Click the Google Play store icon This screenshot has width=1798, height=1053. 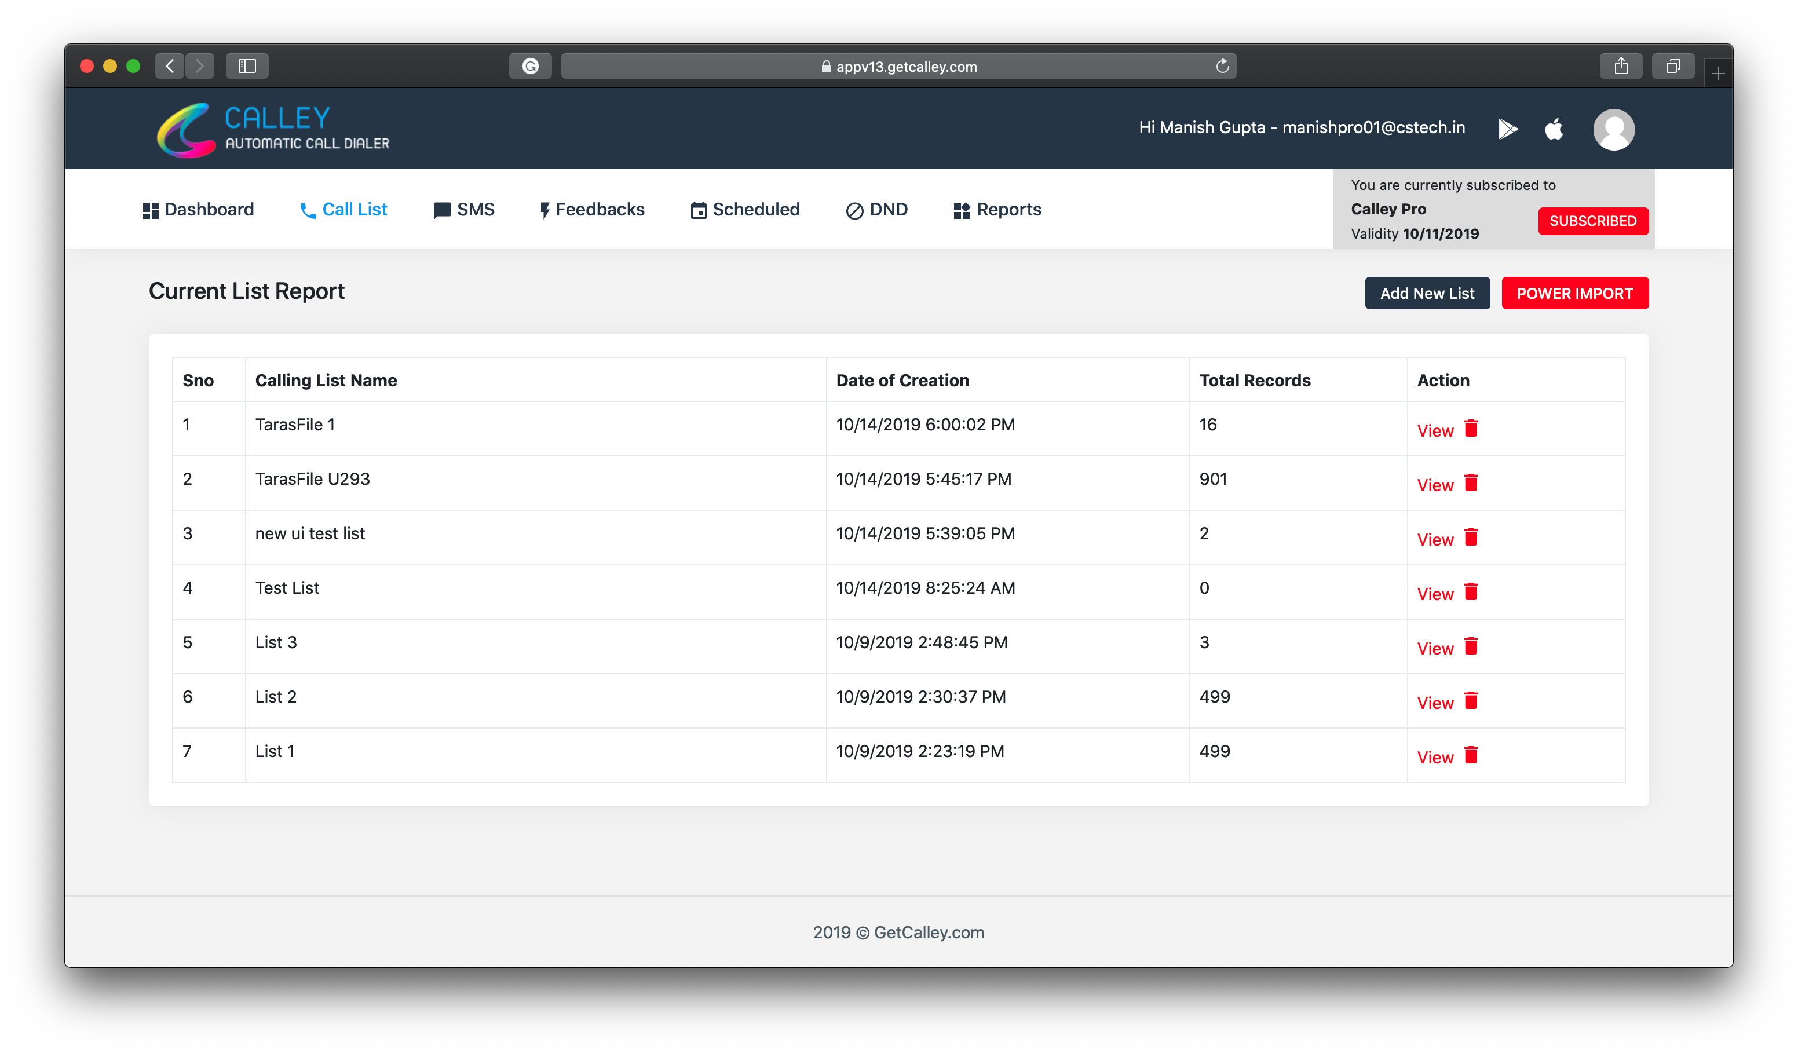(1507, 129)
